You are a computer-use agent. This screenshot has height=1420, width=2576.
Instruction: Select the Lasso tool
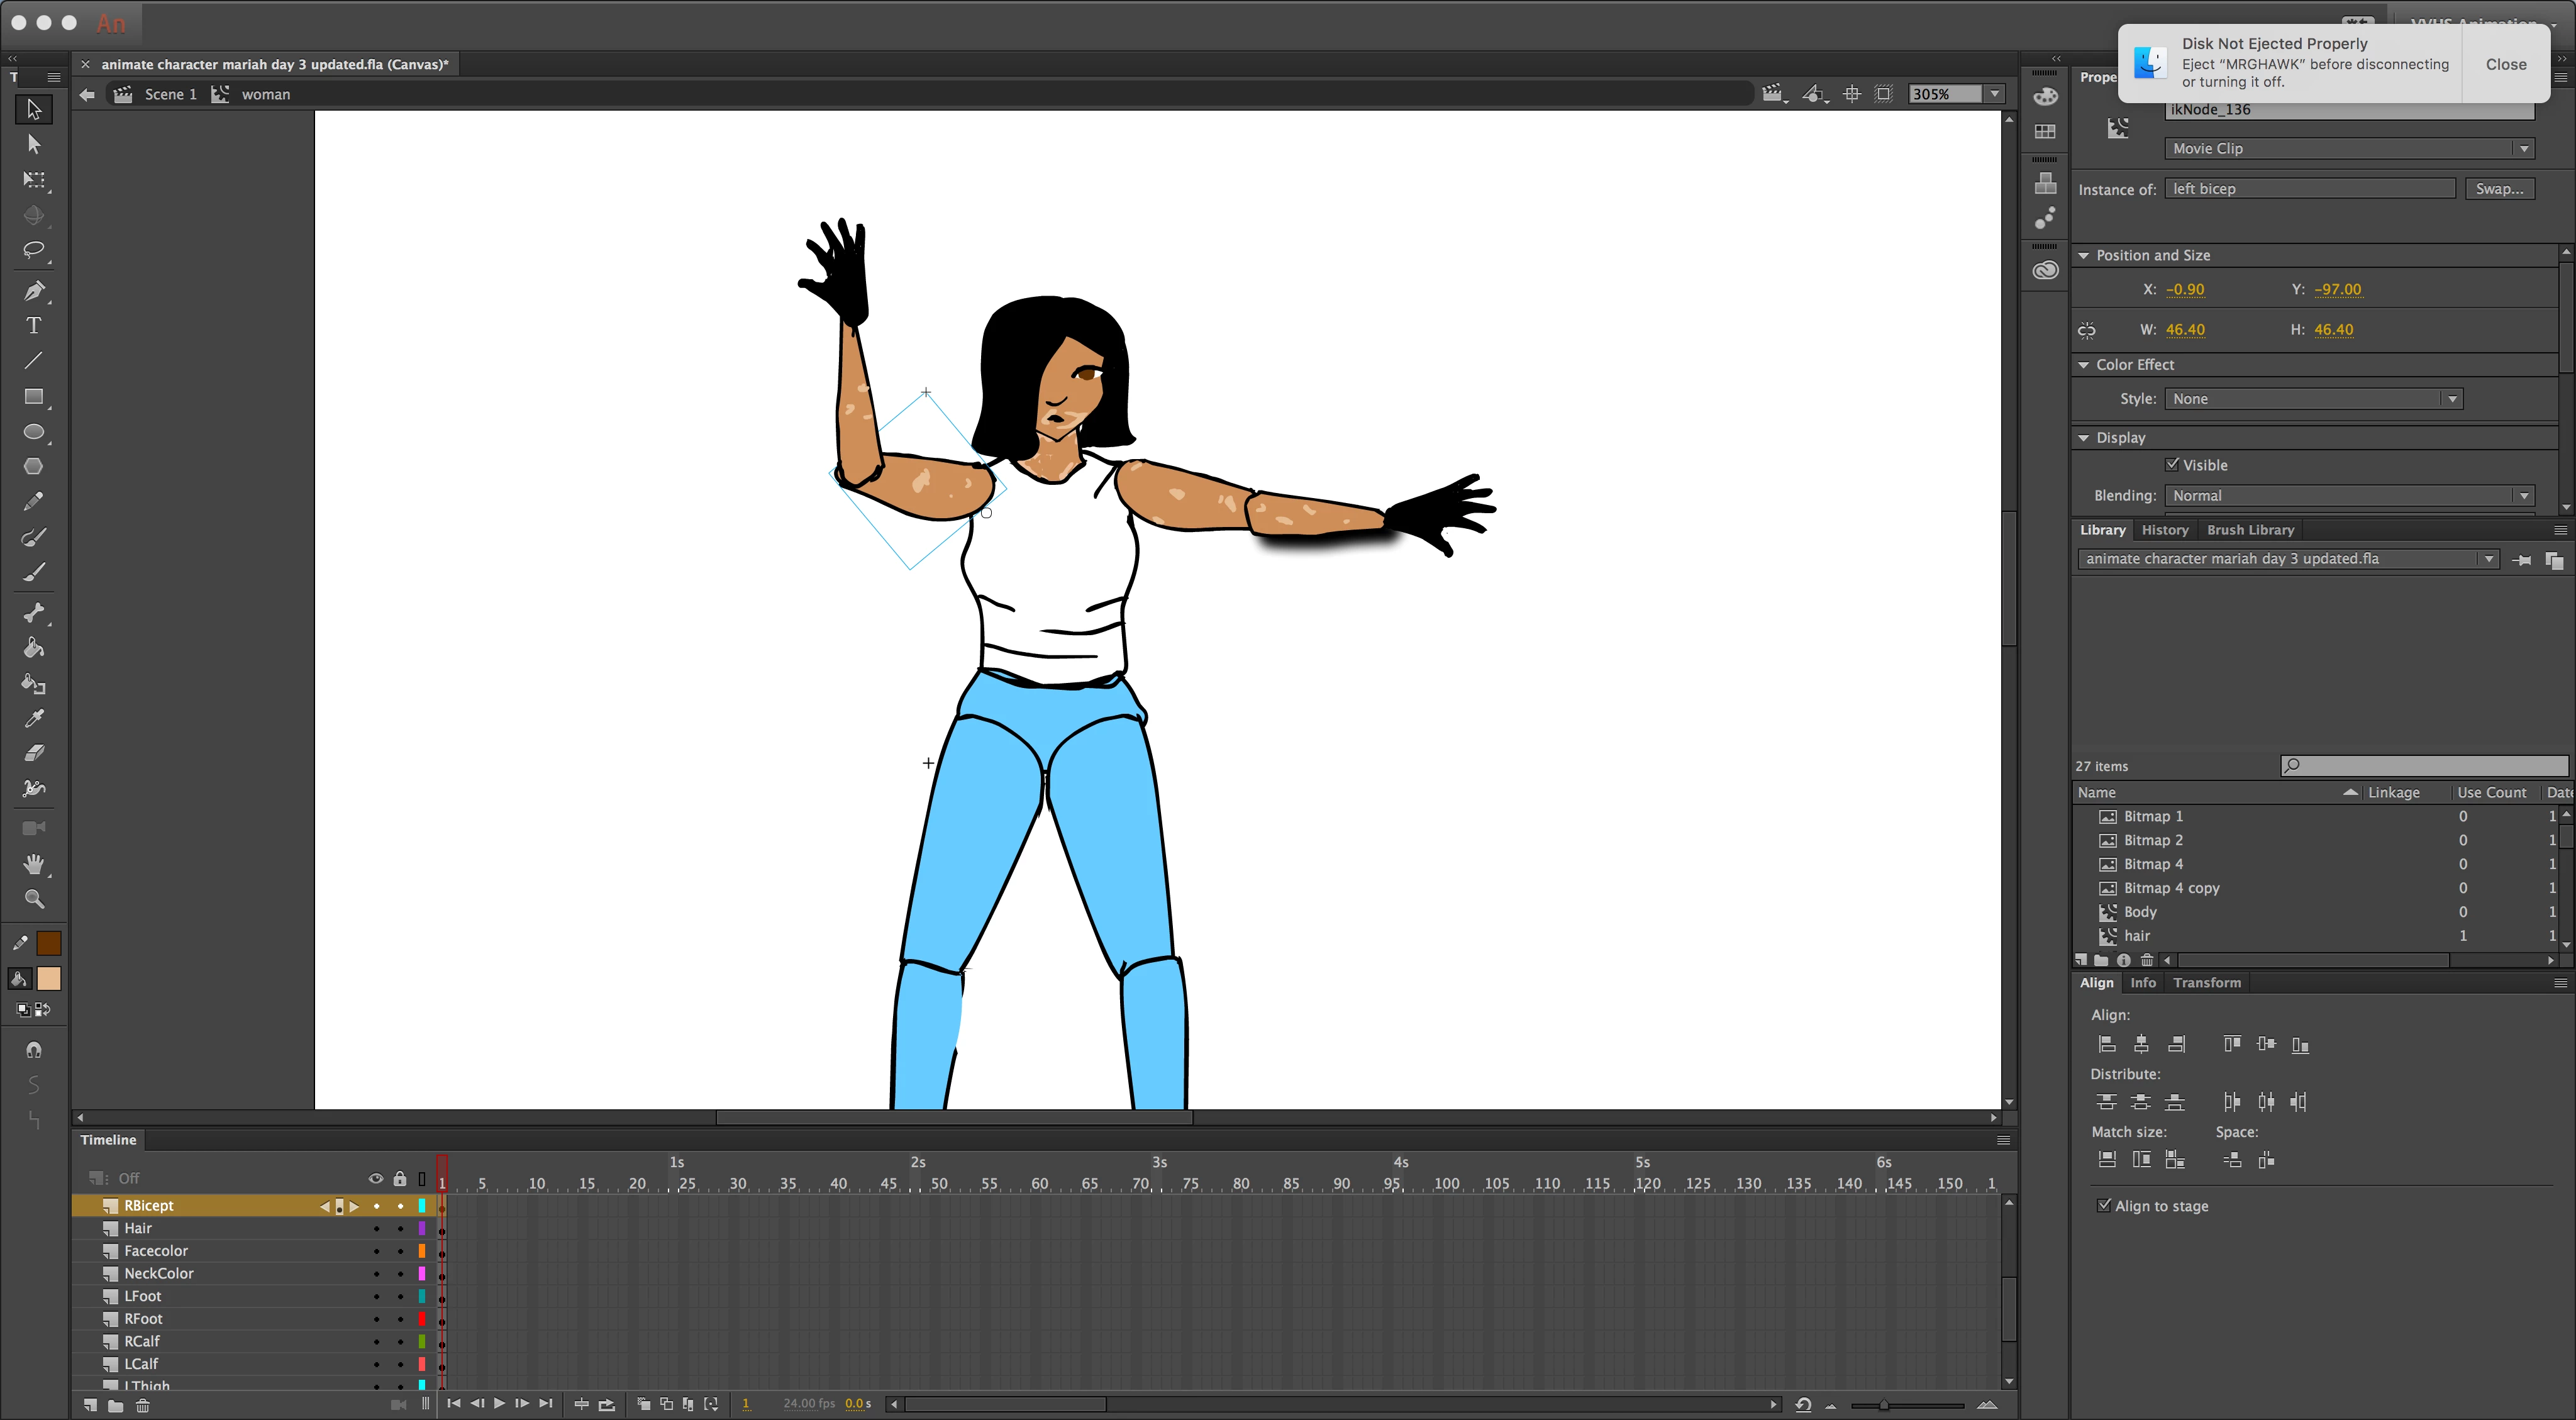coord(34,250)
